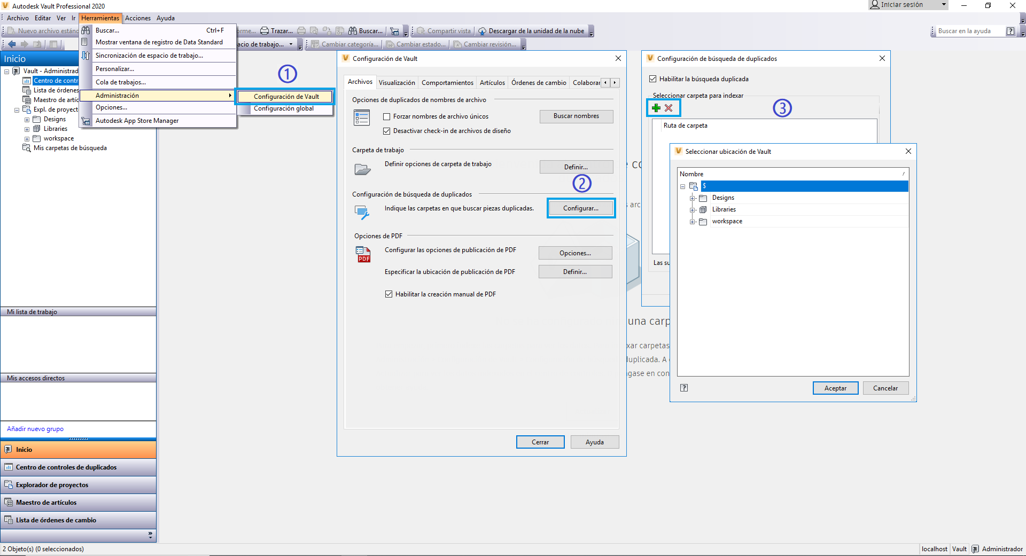Image resolution: width=1026 pixels, height=556 pixels.
Task: Click the App Store cart toolbar icon
Action: pos(394,31)
